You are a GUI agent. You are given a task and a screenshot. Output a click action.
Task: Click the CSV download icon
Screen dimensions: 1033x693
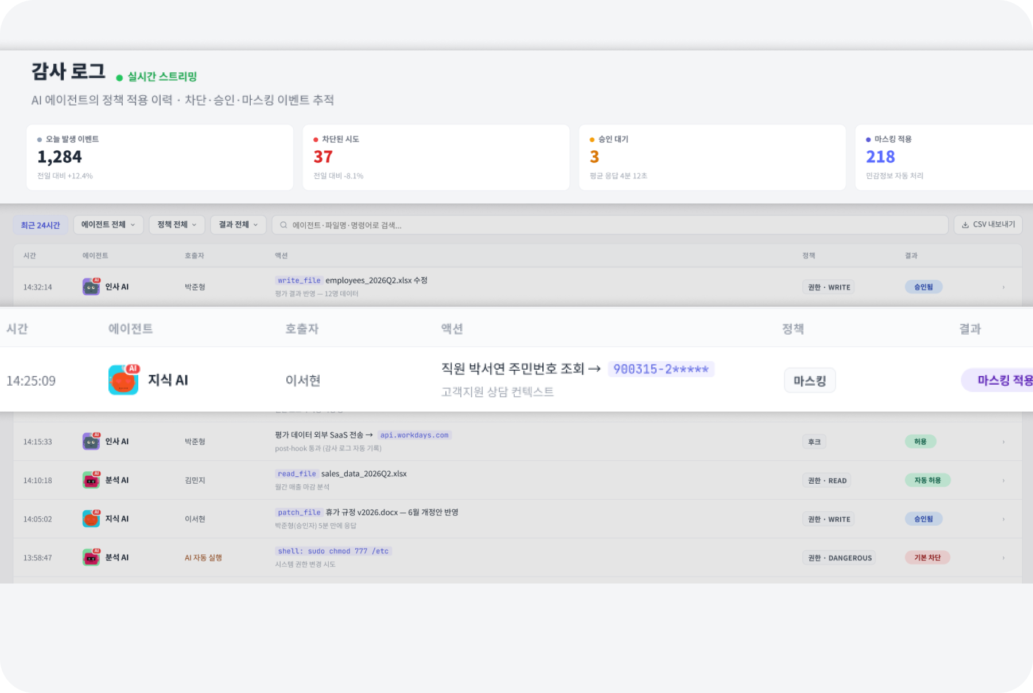(965, 225)
